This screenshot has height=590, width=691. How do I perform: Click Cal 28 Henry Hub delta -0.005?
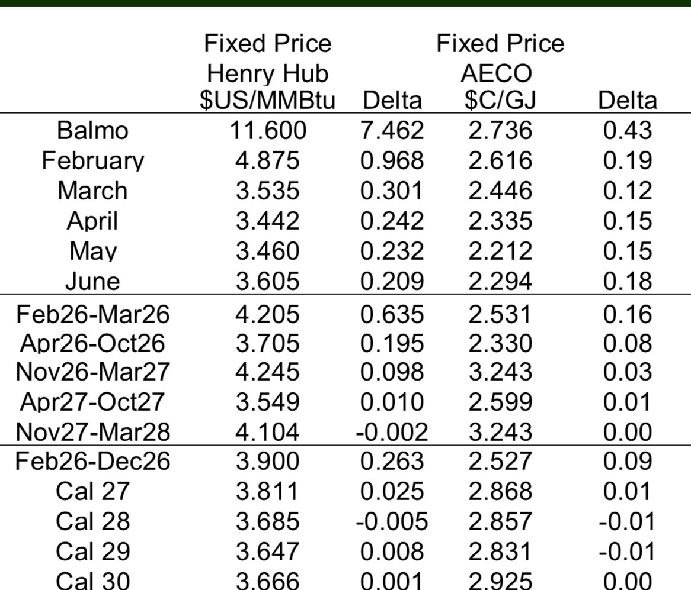[x=392, y=521]
